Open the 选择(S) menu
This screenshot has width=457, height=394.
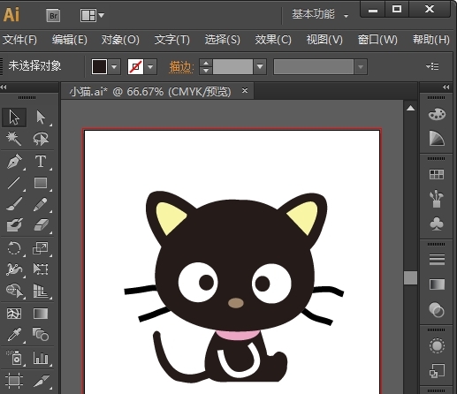point(223,40)
